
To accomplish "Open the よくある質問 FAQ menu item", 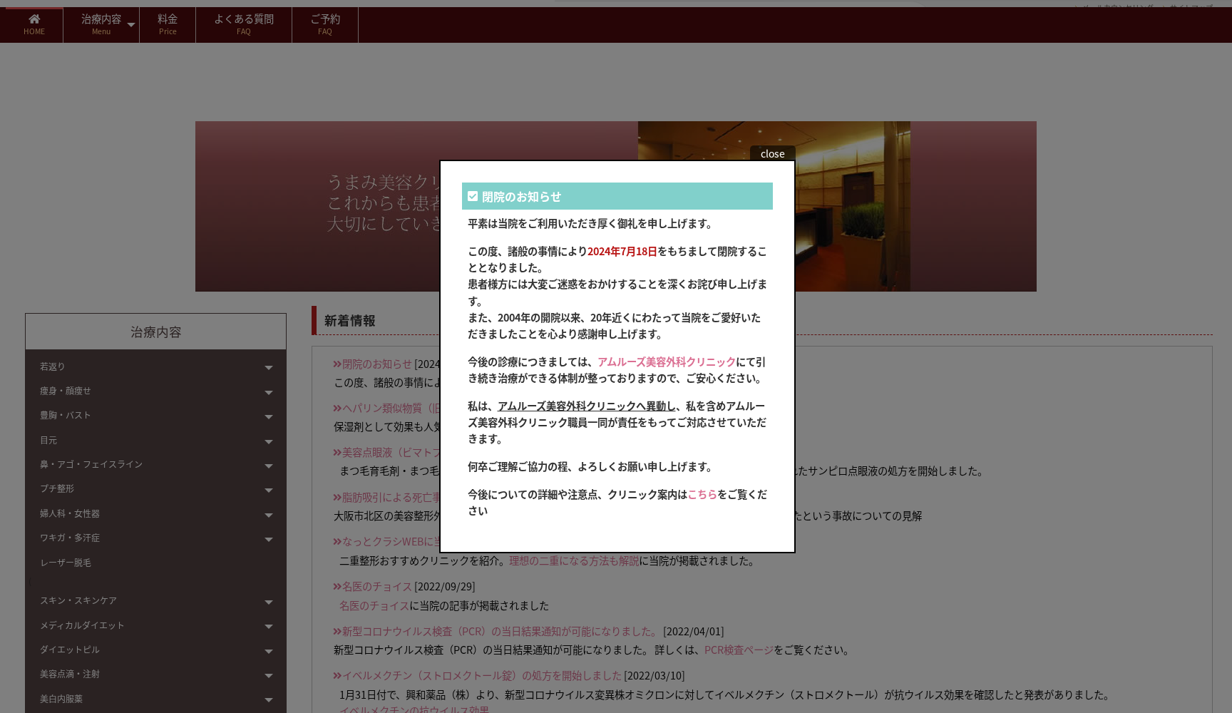I will coord(244,24).
